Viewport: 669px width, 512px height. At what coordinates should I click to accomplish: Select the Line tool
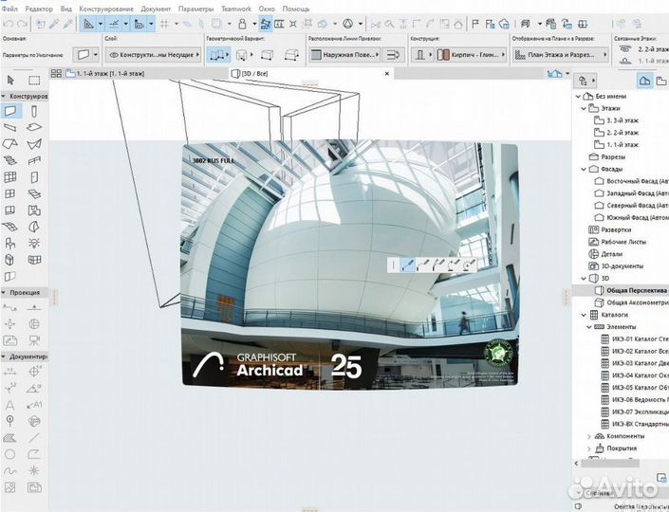tap(34, 438)
